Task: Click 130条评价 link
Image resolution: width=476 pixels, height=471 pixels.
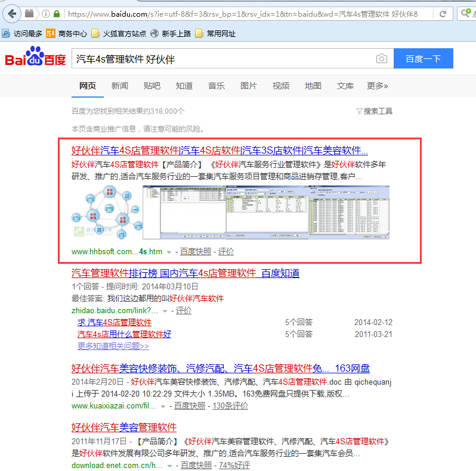Action: coord(230,406)
